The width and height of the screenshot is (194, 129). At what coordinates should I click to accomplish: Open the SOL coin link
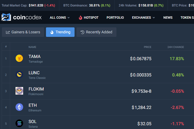32,122
